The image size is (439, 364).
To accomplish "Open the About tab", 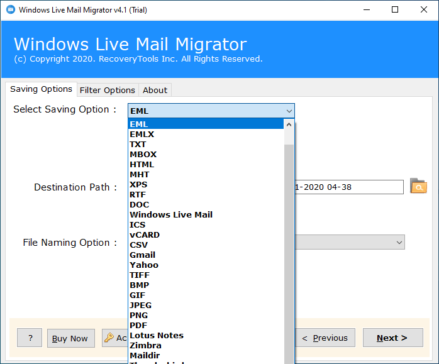I will point(155,91).
